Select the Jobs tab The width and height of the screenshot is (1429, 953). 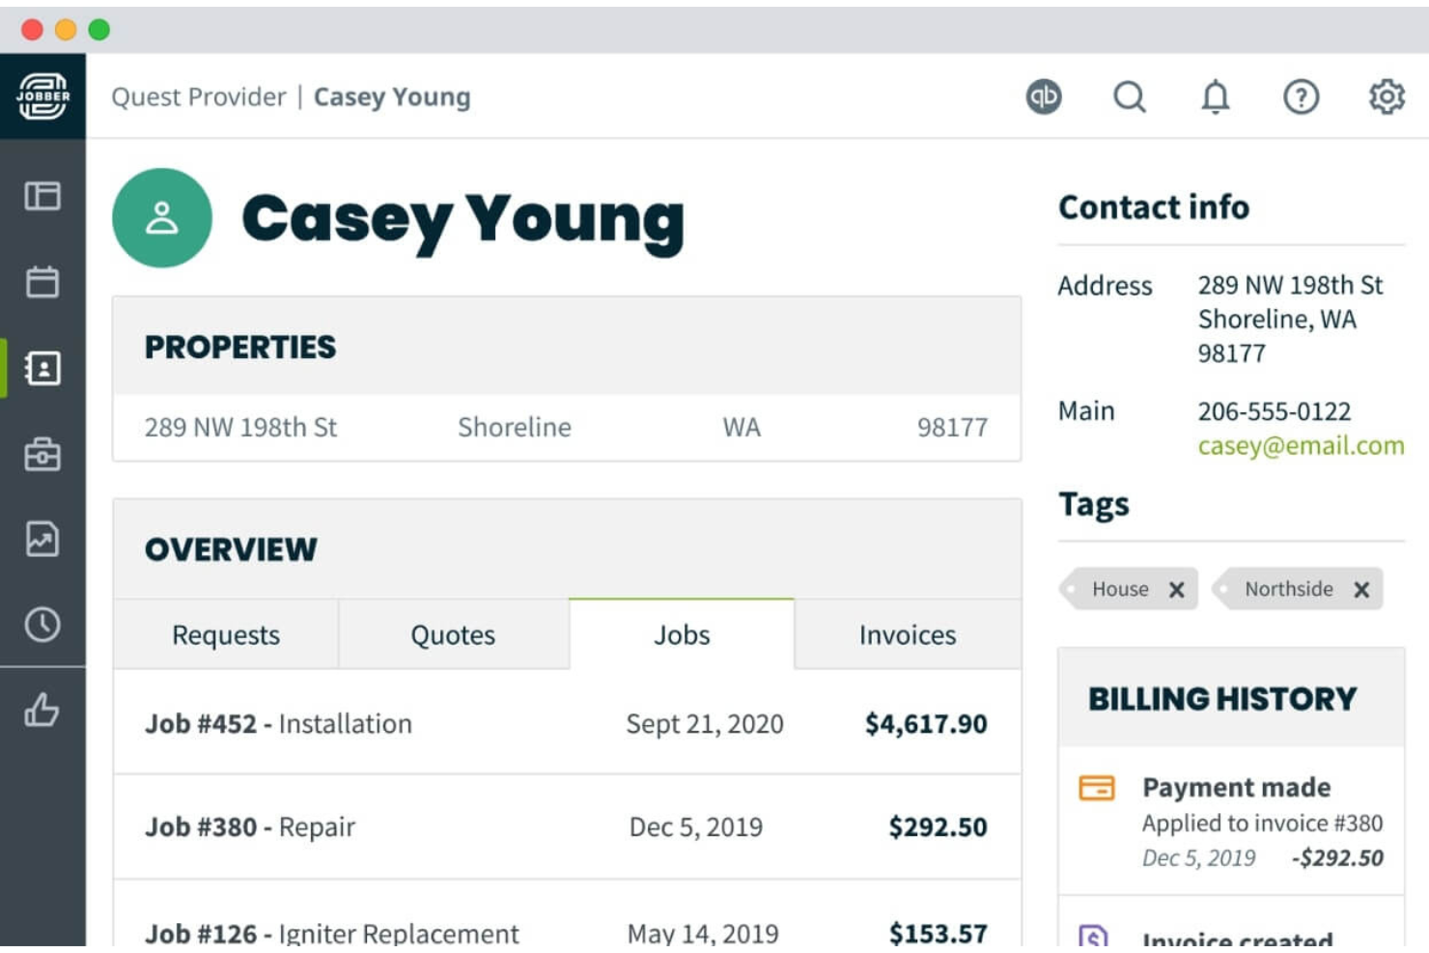682,634
